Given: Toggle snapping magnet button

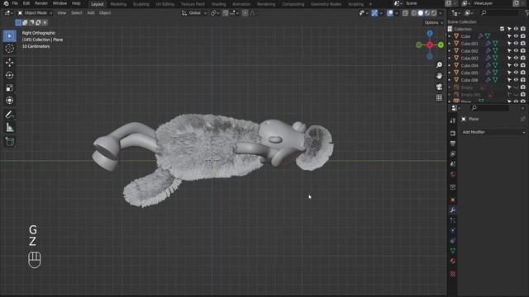Looking at the screenshot, I should [226, 13].
